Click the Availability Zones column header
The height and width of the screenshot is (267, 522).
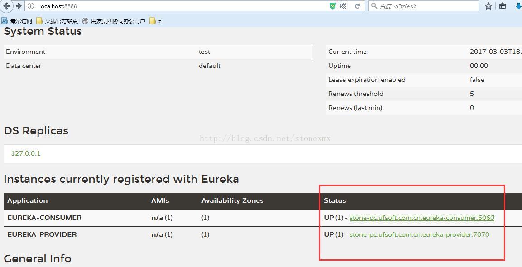[232, 201]
